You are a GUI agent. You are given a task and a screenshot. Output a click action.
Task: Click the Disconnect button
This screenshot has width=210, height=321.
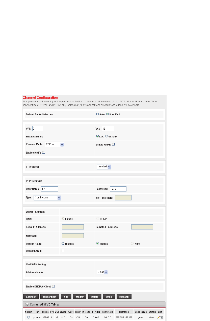[50, 297]
